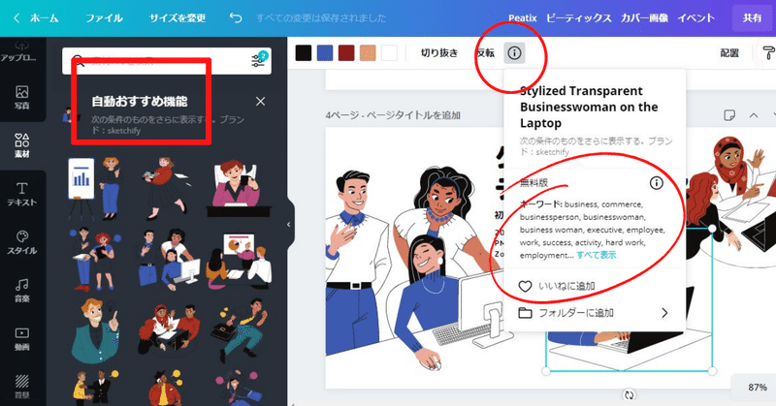Collapse the side panel with arrow handle
Viewport: 776px width, 406px height.
coord(289,225)
